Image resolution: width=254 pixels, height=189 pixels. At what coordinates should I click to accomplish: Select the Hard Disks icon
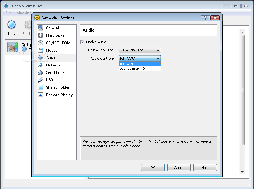(40, 35)
